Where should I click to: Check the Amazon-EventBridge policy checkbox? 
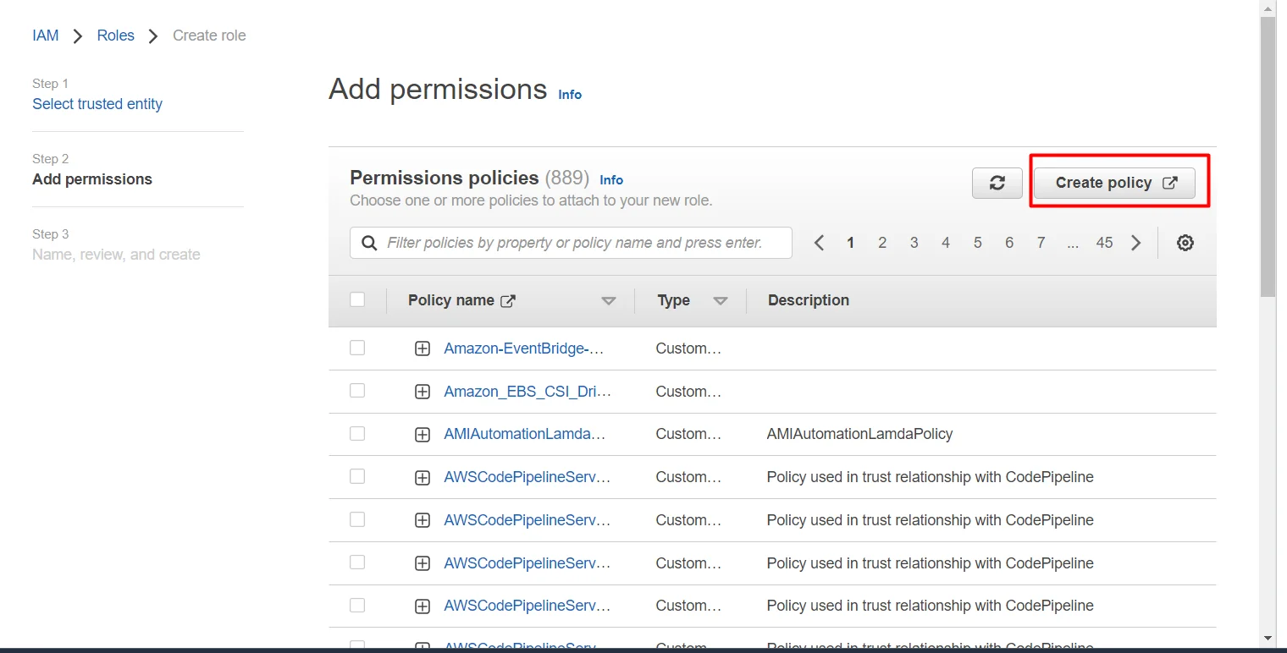[357, 348]
